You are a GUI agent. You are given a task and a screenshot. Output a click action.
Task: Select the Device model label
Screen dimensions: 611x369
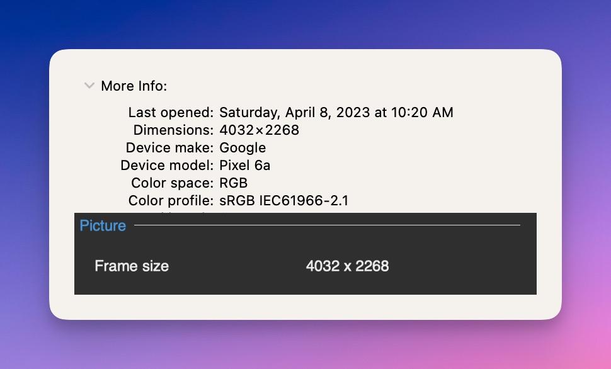point(167,166)
